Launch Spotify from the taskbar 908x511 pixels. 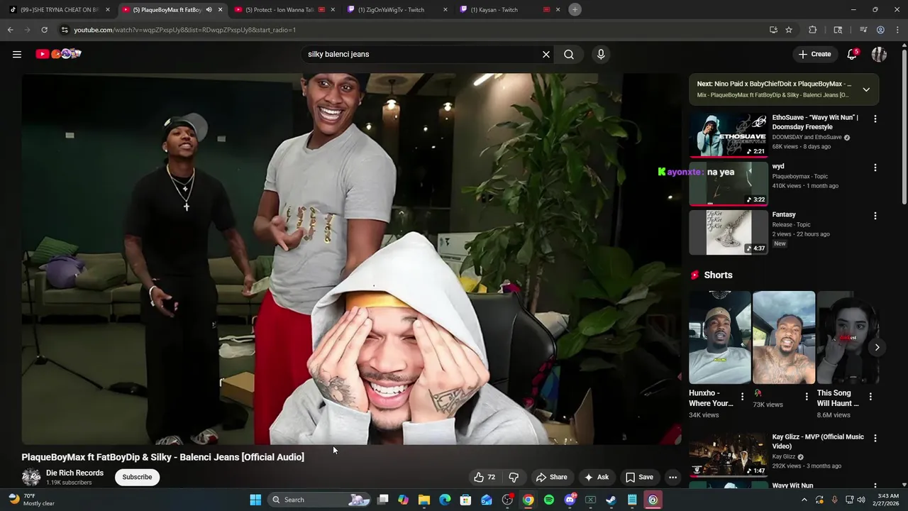coord(549,500)
